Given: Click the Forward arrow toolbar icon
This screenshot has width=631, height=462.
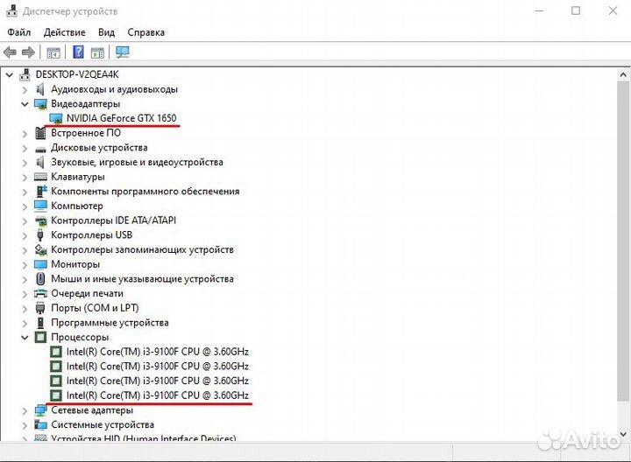Looking at the screenshot, I should pyautogui.click(x=28, y=52).
